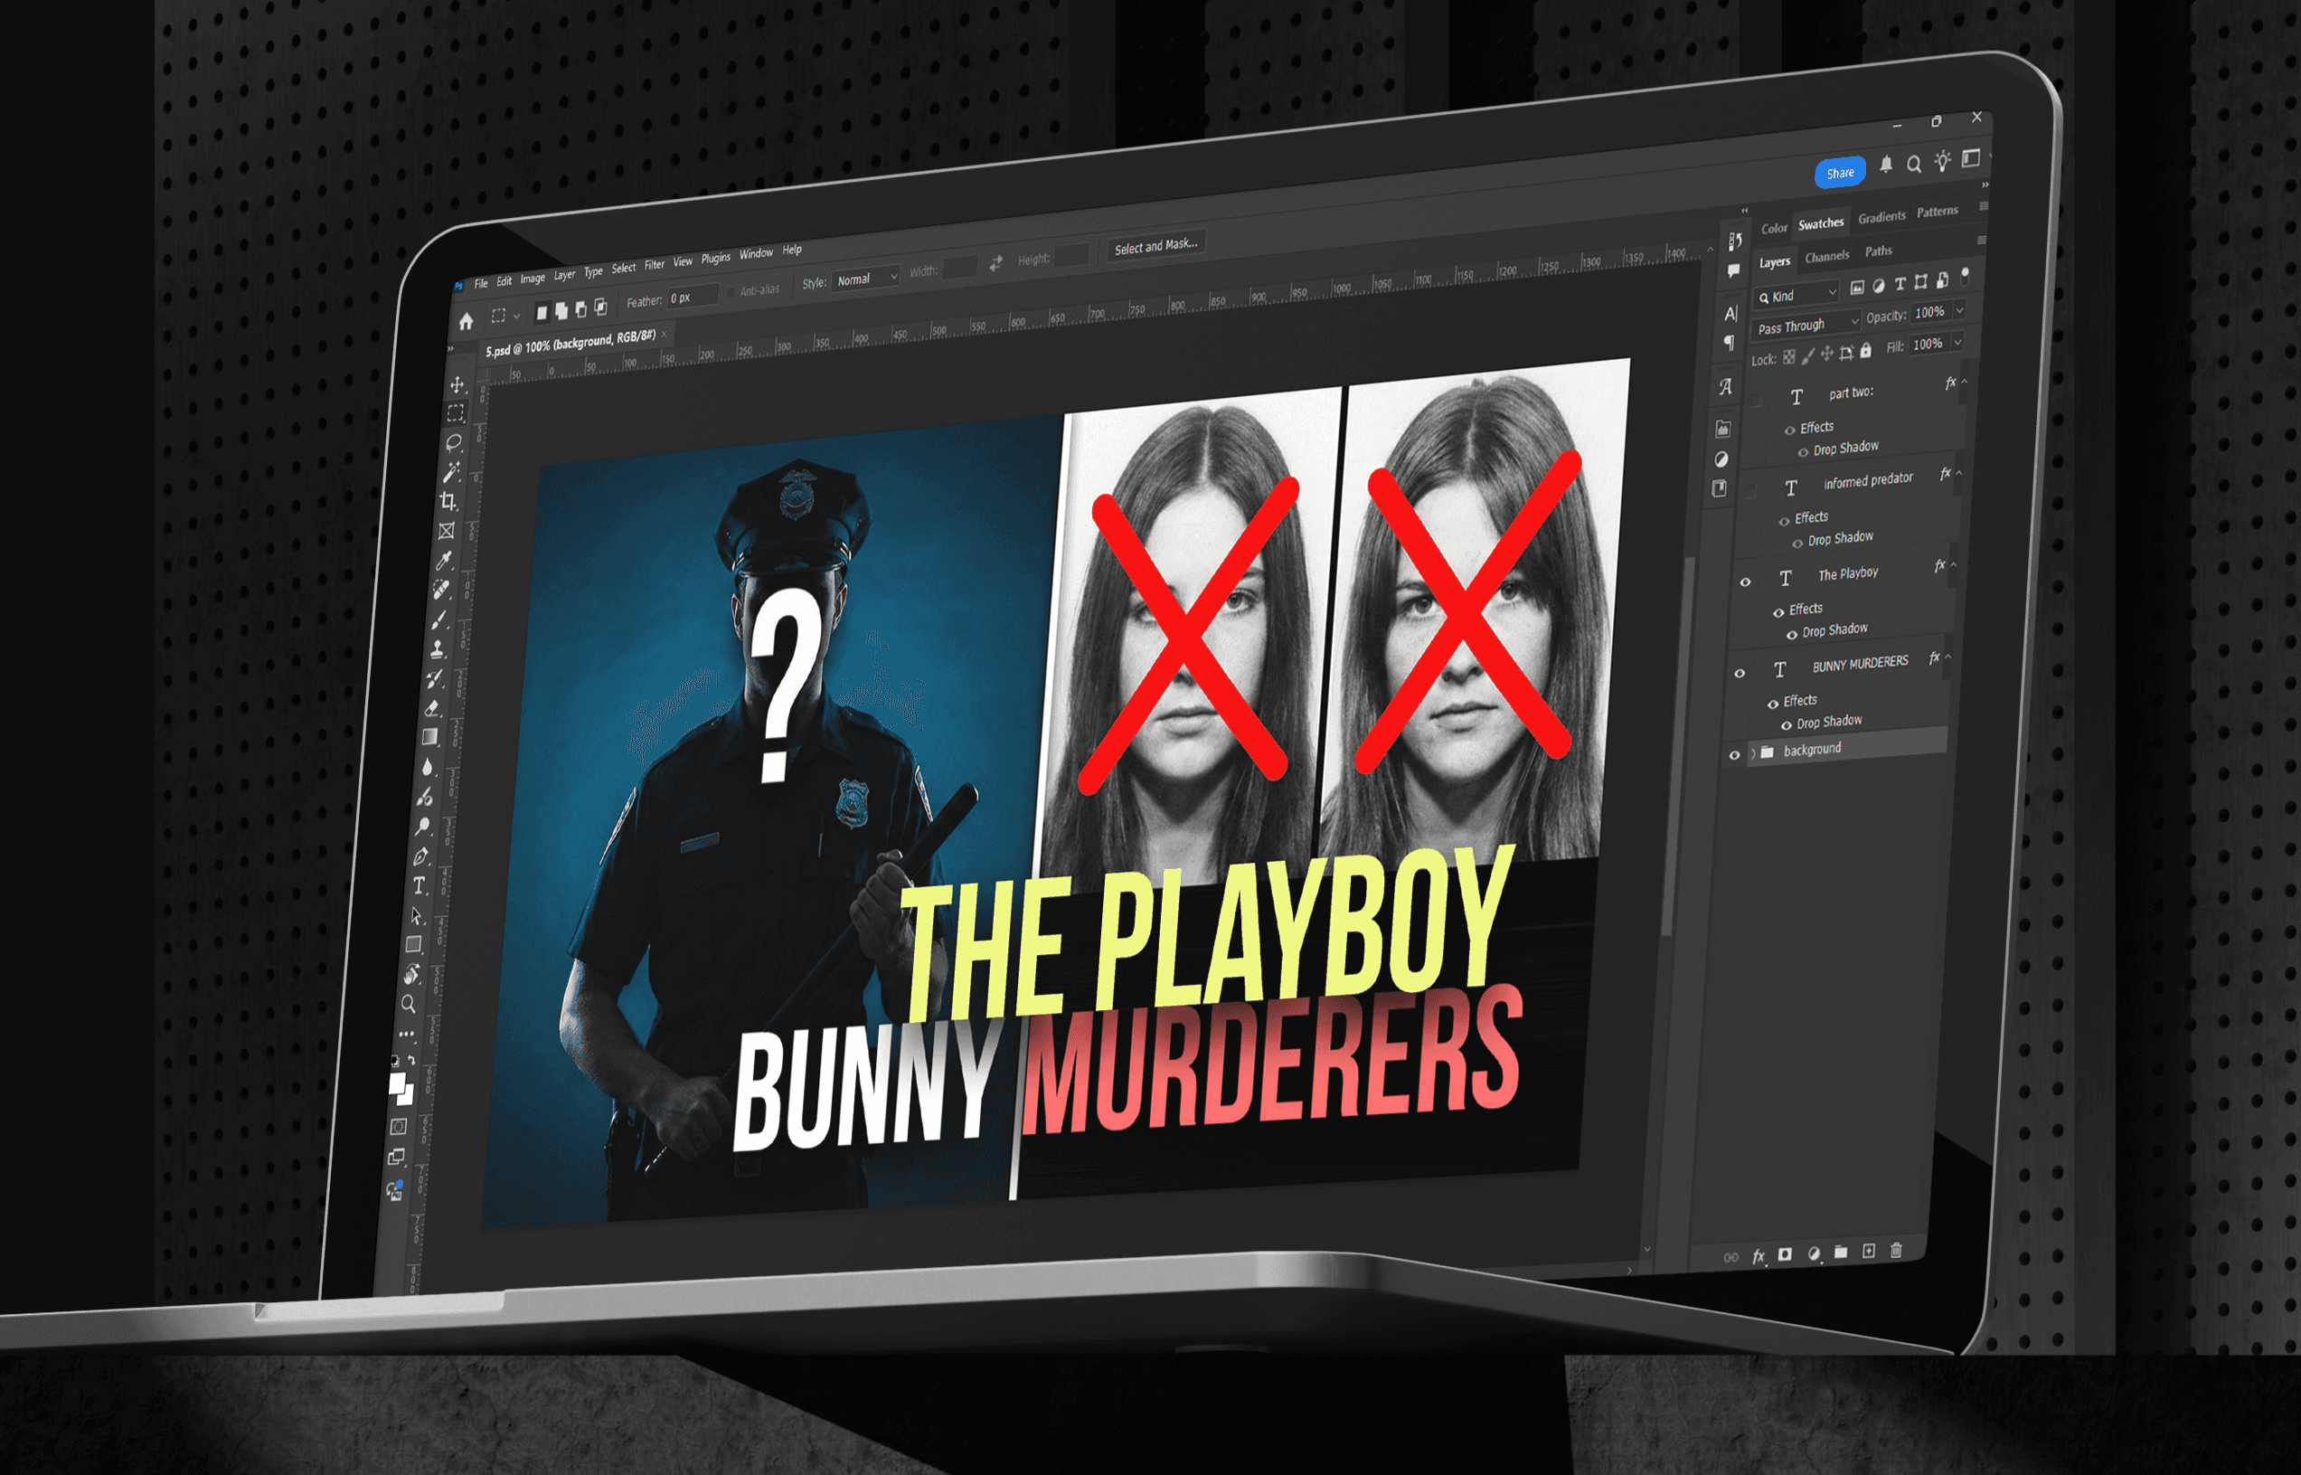
Task: Expand the background group folder
Action: coord(1753,754)
